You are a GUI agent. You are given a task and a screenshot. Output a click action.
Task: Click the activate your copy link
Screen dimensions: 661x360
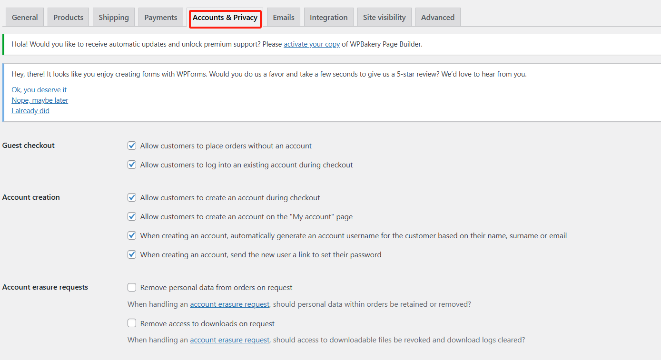click(312, 44)
